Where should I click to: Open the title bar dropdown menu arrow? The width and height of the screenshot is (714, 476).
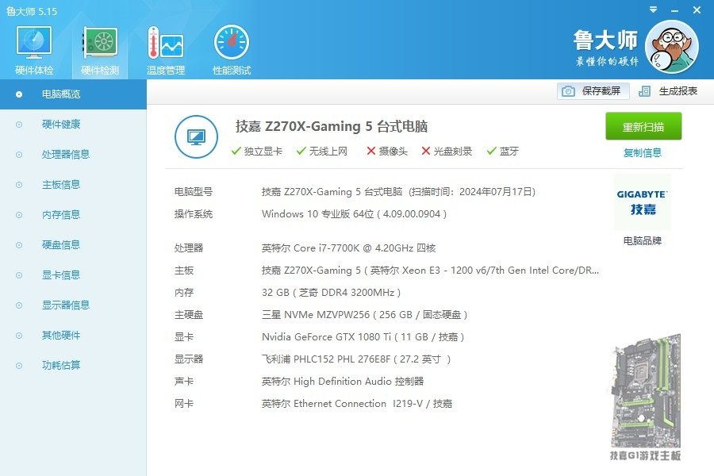[653, 10]
